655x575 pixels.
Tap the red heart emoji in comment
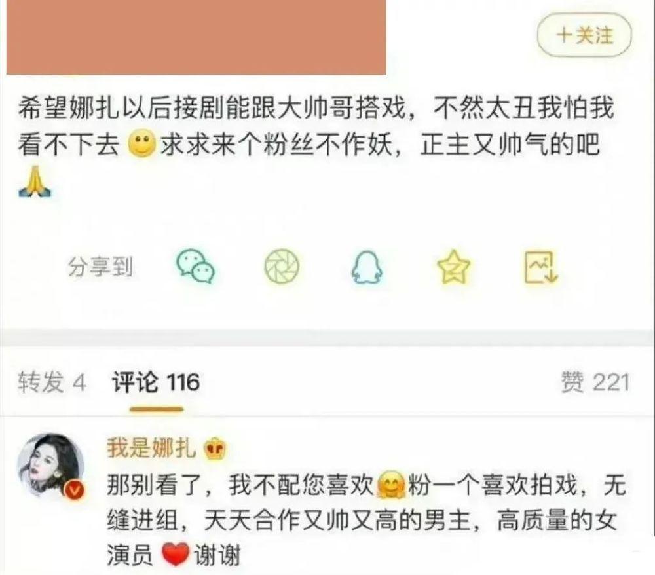tap(176, 553)
